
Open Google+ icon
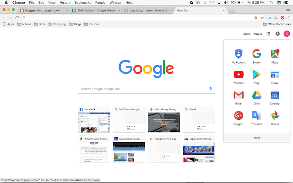point(239,118)
